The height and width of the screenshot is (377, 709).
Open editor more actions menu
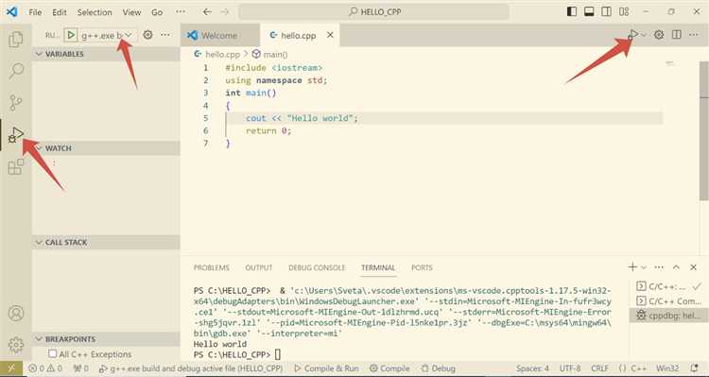pos(694,34)
